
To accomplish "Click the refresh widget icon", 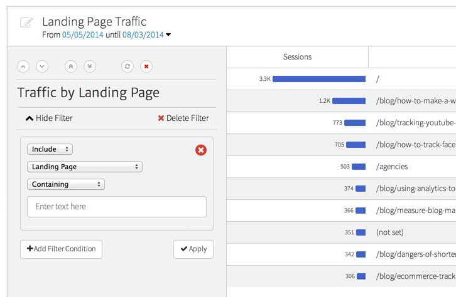I will click(x=128, y=66).
